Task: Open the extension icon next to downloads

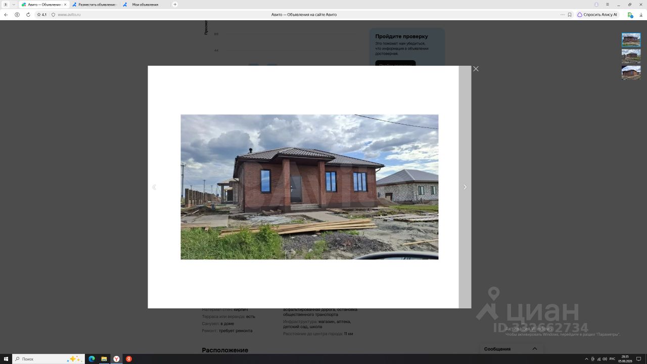Action: [630, 15]
